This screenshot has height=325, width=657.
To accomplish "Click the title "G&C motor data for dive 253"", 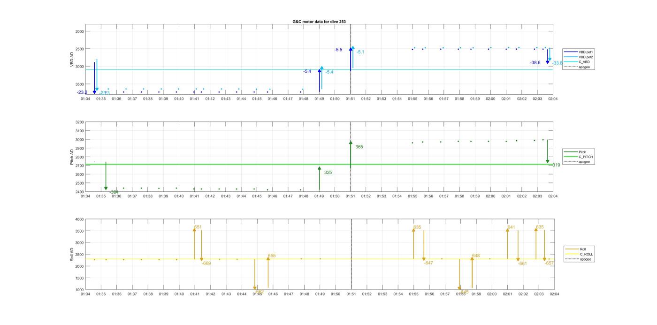I will pos(319,22).
